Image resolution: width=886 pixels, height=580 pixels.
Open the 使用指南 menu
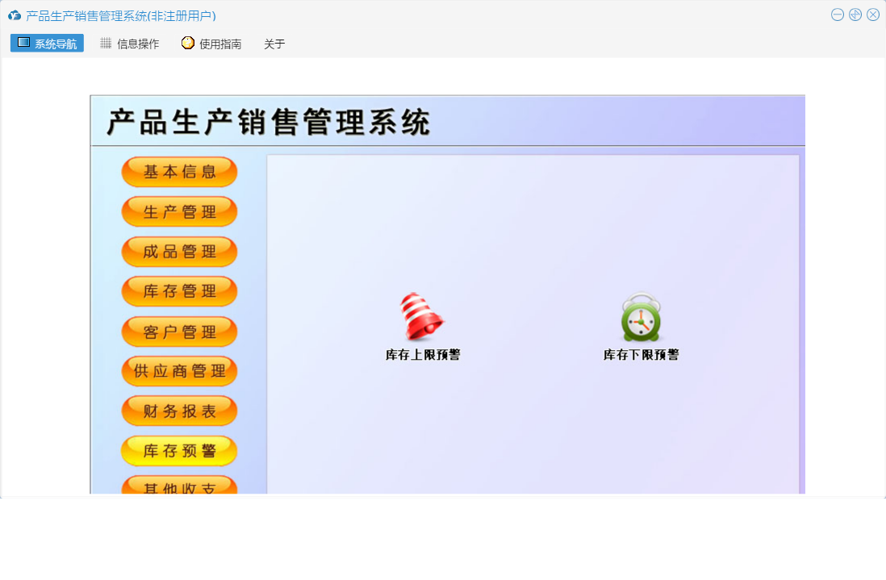pyautogui.click(x=212, y=44)
